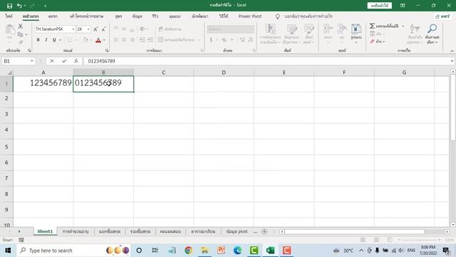Screen dimensions: 456x257
Task: Open Microsoft Edge from taskbar
Action: pos(237,251)
